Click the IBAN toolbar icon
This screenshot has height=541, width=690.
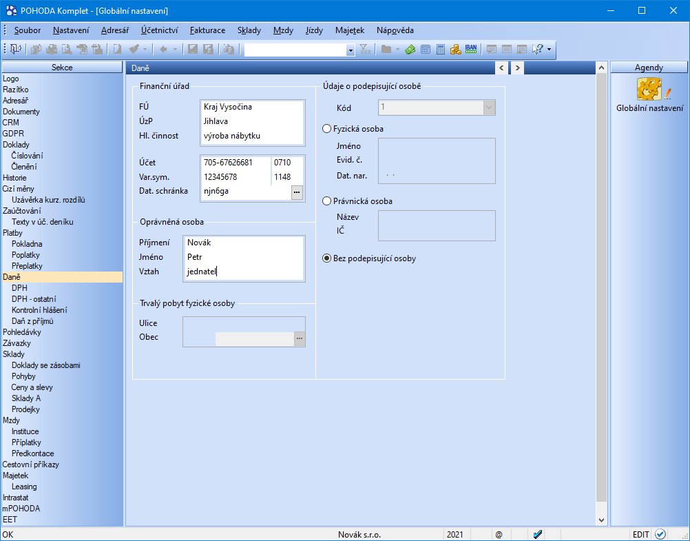(471, 49)
